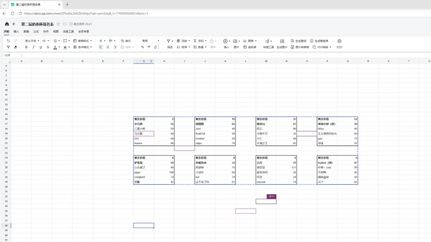
Task: Click the 生成图片 icon
Action: [282, 41]
